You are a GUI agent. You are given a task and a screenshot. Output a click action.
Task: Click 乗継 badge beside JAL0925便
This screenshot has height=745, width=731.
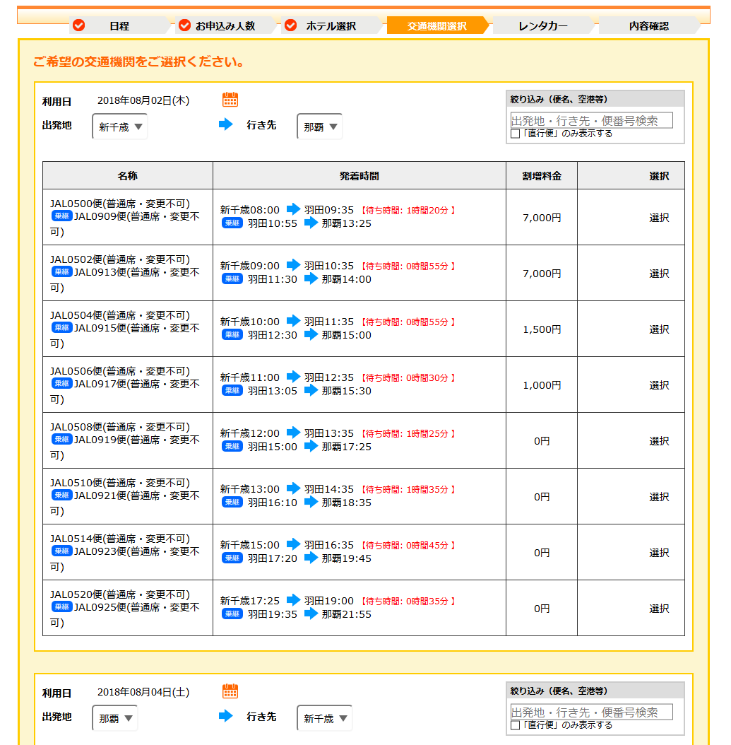(61, 606)
